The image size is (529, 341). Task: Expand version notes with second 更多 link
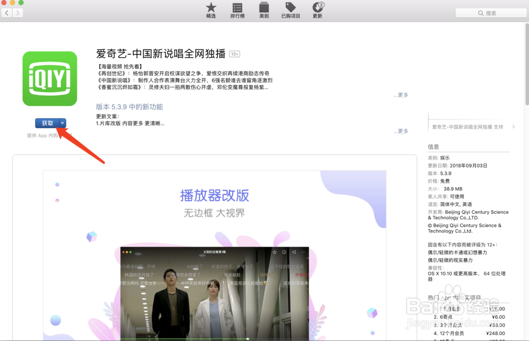click(401, 131)
